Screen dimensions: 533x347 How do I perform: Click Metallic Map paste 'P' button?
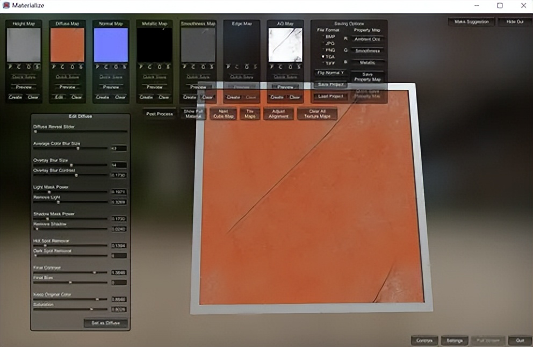pyautogui.click(x=141, y=67)
